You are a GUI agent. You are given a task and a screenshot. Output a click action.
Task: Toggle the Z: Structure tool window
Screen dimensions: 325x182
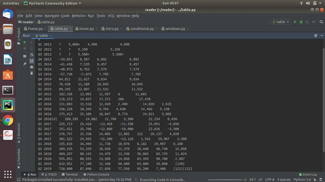tap(19, 133)
